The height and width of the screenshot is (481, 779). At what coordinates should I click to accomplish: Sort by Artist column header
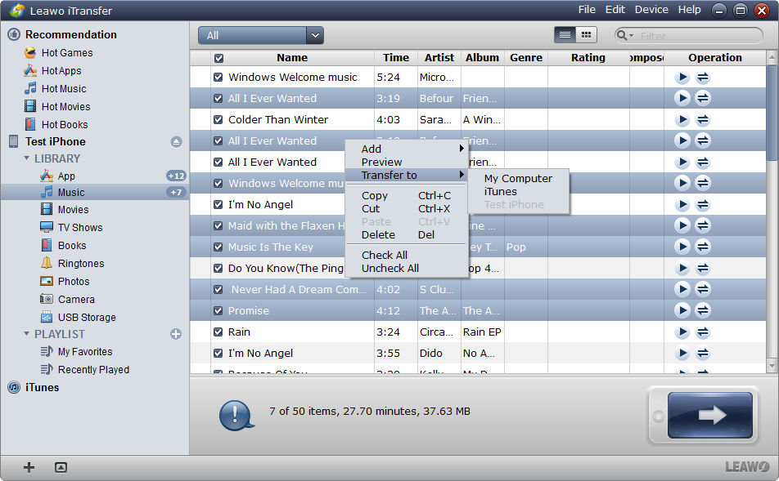(439, 57)
